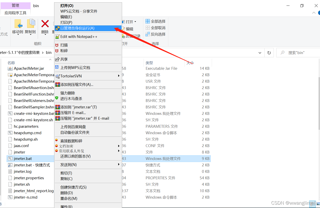The width and height of the screenshot is (320, 208).
Task: Click the Invert selection icon in ribbon
Action: (x=148, y=34)
